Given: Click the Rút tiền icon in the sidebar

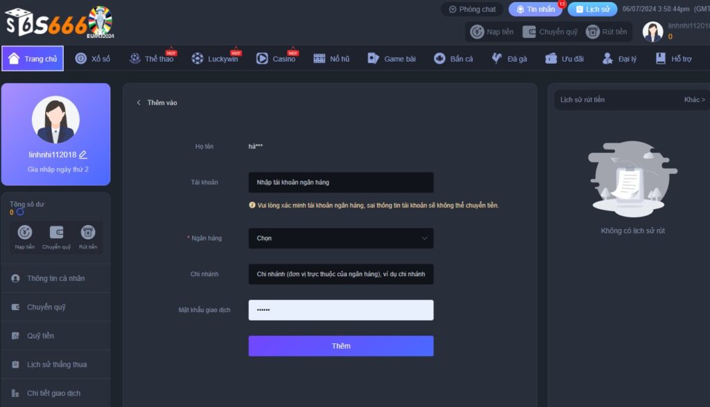Looking at the screenshot, I should point(88,233).
